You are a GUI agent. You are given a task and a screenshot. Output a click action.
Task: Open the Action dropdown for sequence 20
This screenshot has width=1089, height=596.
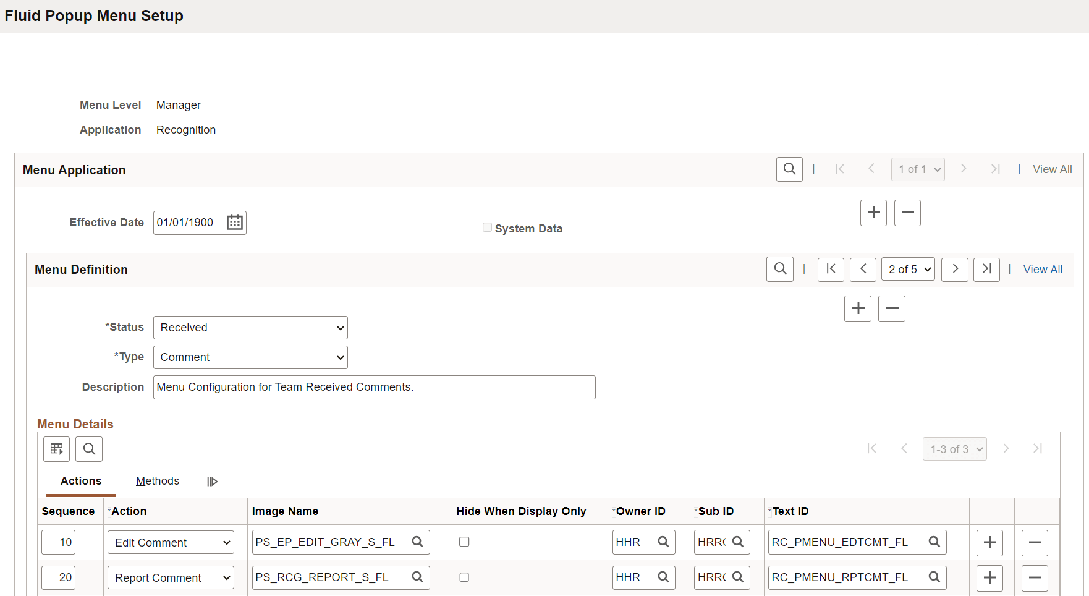pyautogui.click(x=171, y=577)
